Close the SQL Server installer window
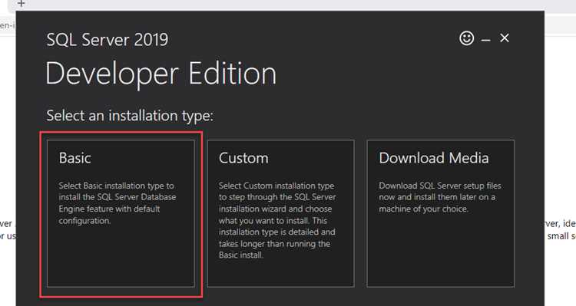The width and height of the screenshot is (576, 306). 505,38
